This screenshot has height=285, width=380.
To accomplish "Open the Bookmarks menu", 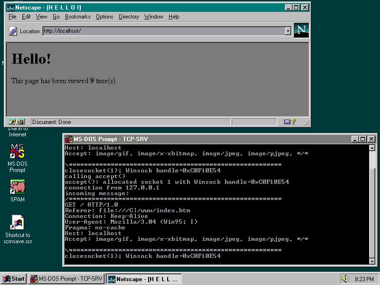I will click(77, 17).
